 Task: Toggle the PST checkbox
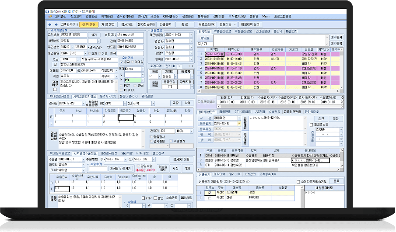click(x=122, y=86)
